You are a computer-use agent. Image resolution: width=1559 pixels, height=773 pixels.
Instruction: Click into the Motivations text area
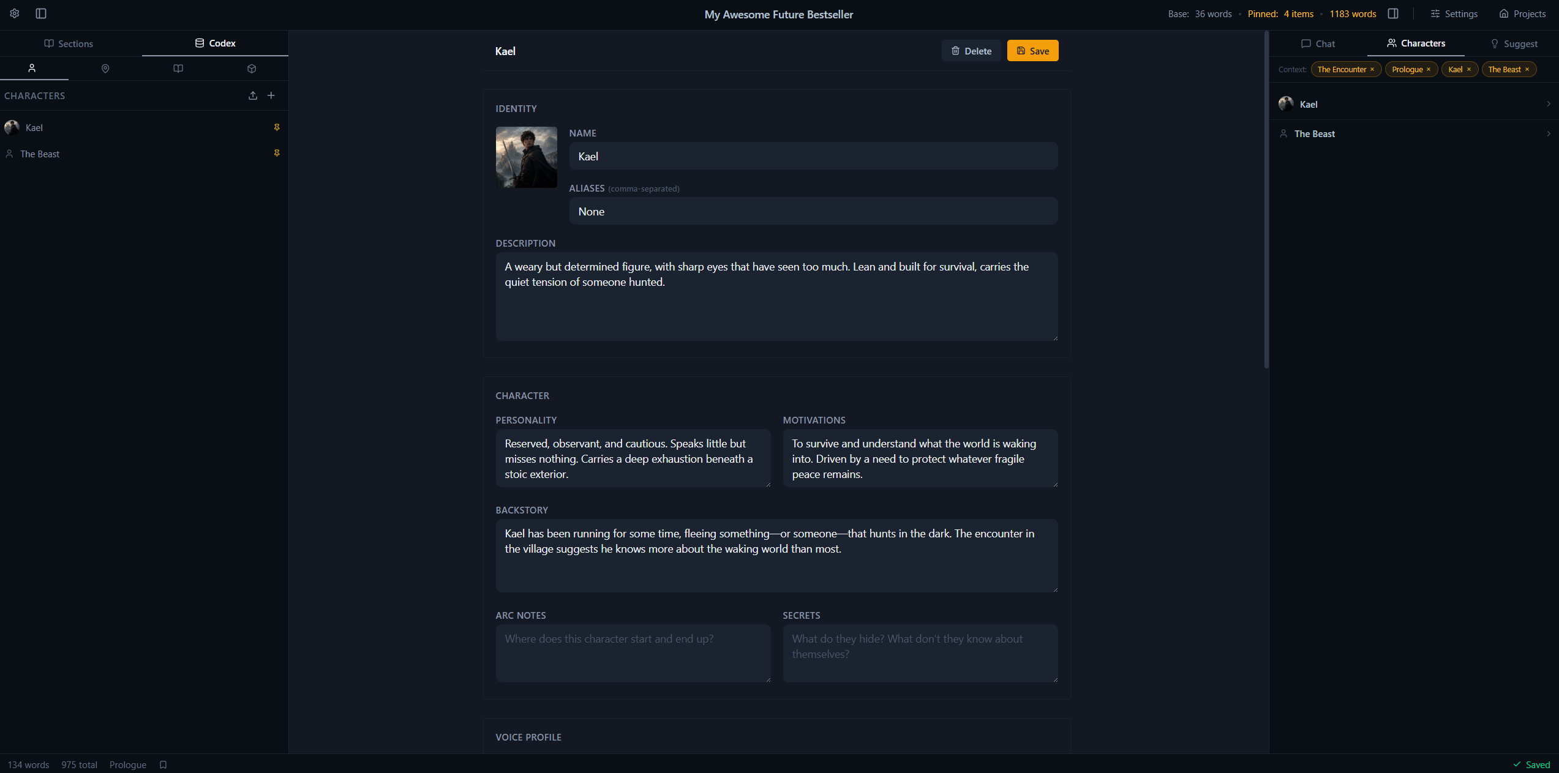(920, 458)
